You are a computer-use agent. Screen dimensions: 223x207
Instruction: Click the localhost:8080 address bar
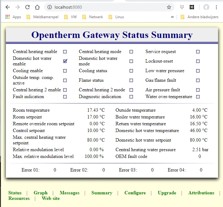pos(109,7)
